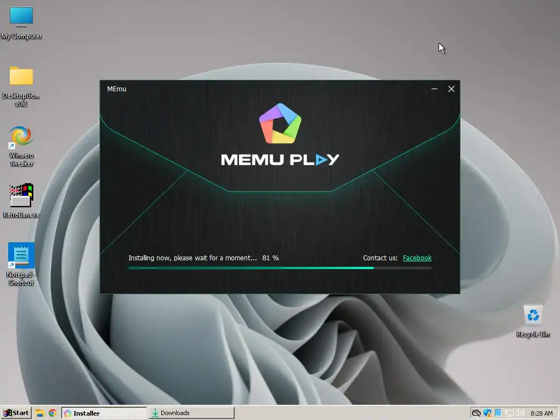The width and height of the screenshot is (560, 420).
Task: Click the Contact us label
Action: pyautogui.click(x=380, y=258)
